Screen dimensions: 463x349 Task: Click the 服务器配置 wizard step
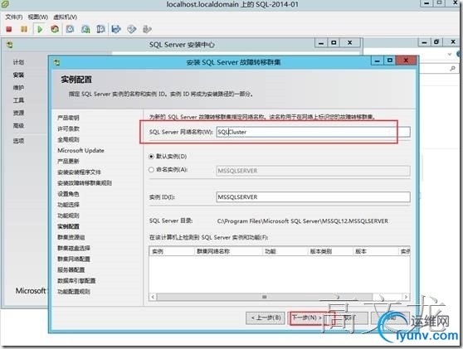[71, 269]
